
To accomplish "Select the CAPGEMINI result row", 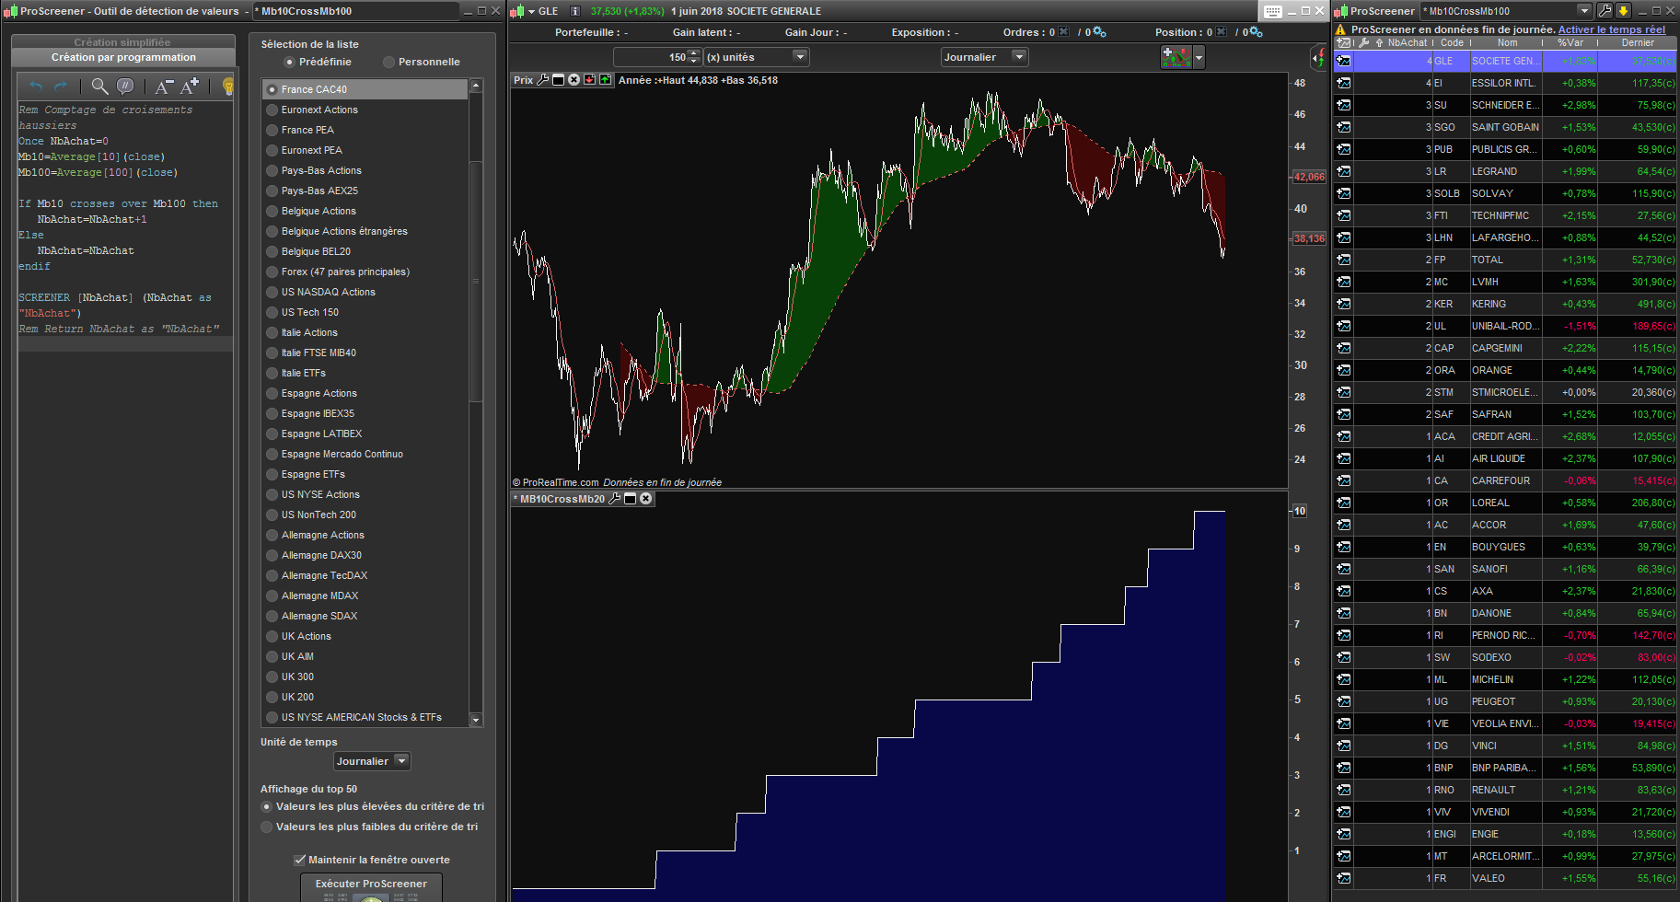I will click(x=1505, y=348).
